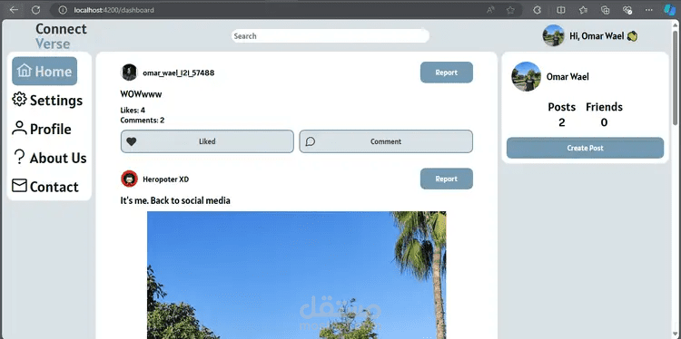Click the Search field

[331, 36]
